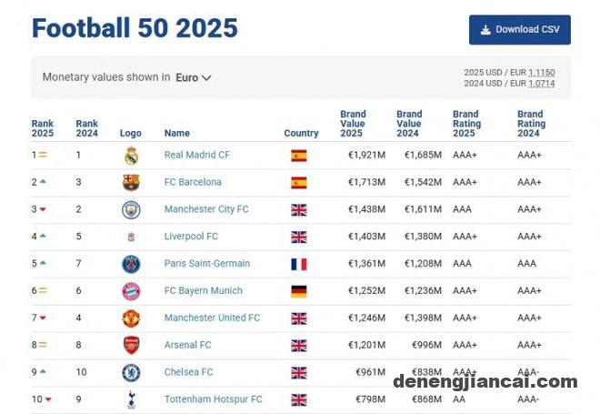
Task: Sort by Rank 2025 column header
Action: click(43, 128)
